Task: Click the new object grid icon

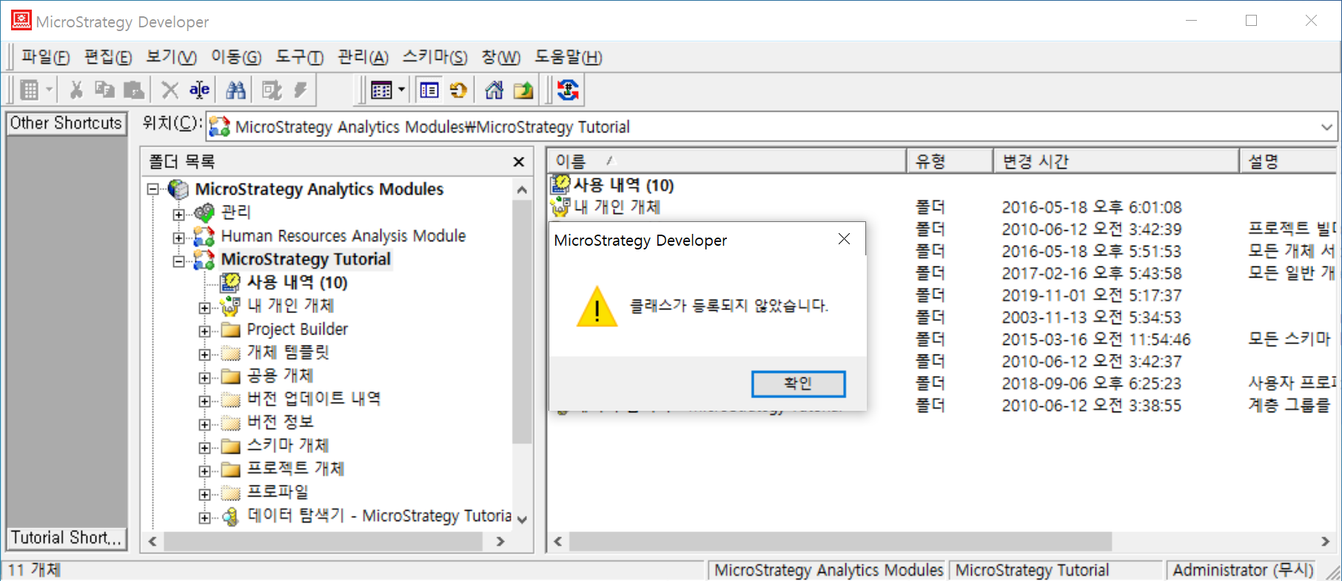Action: point(29,90)
